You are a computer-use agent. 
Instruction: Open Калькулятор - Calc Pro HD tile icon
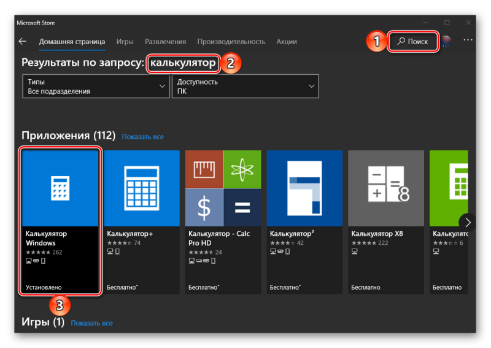(x=223, y=188)
